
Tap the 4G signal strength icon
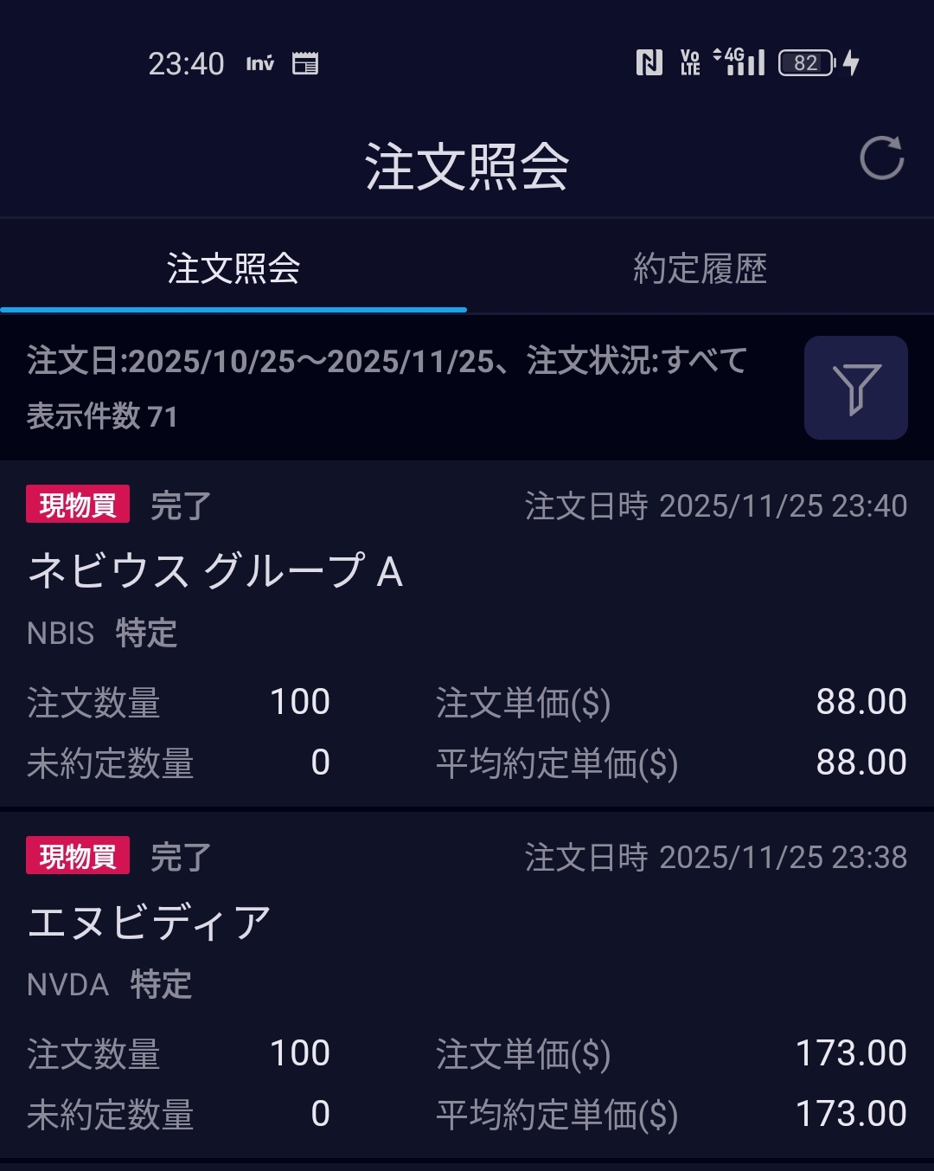pos(739,61)
